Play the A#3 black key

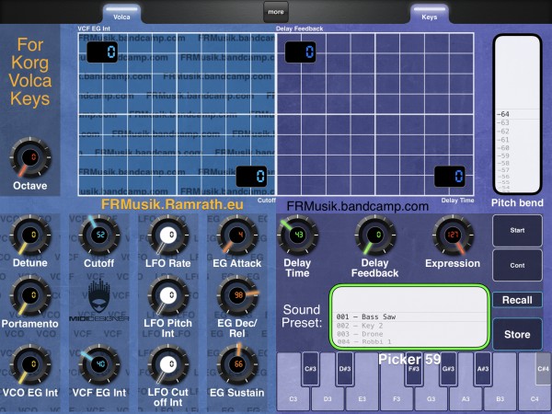483,369
